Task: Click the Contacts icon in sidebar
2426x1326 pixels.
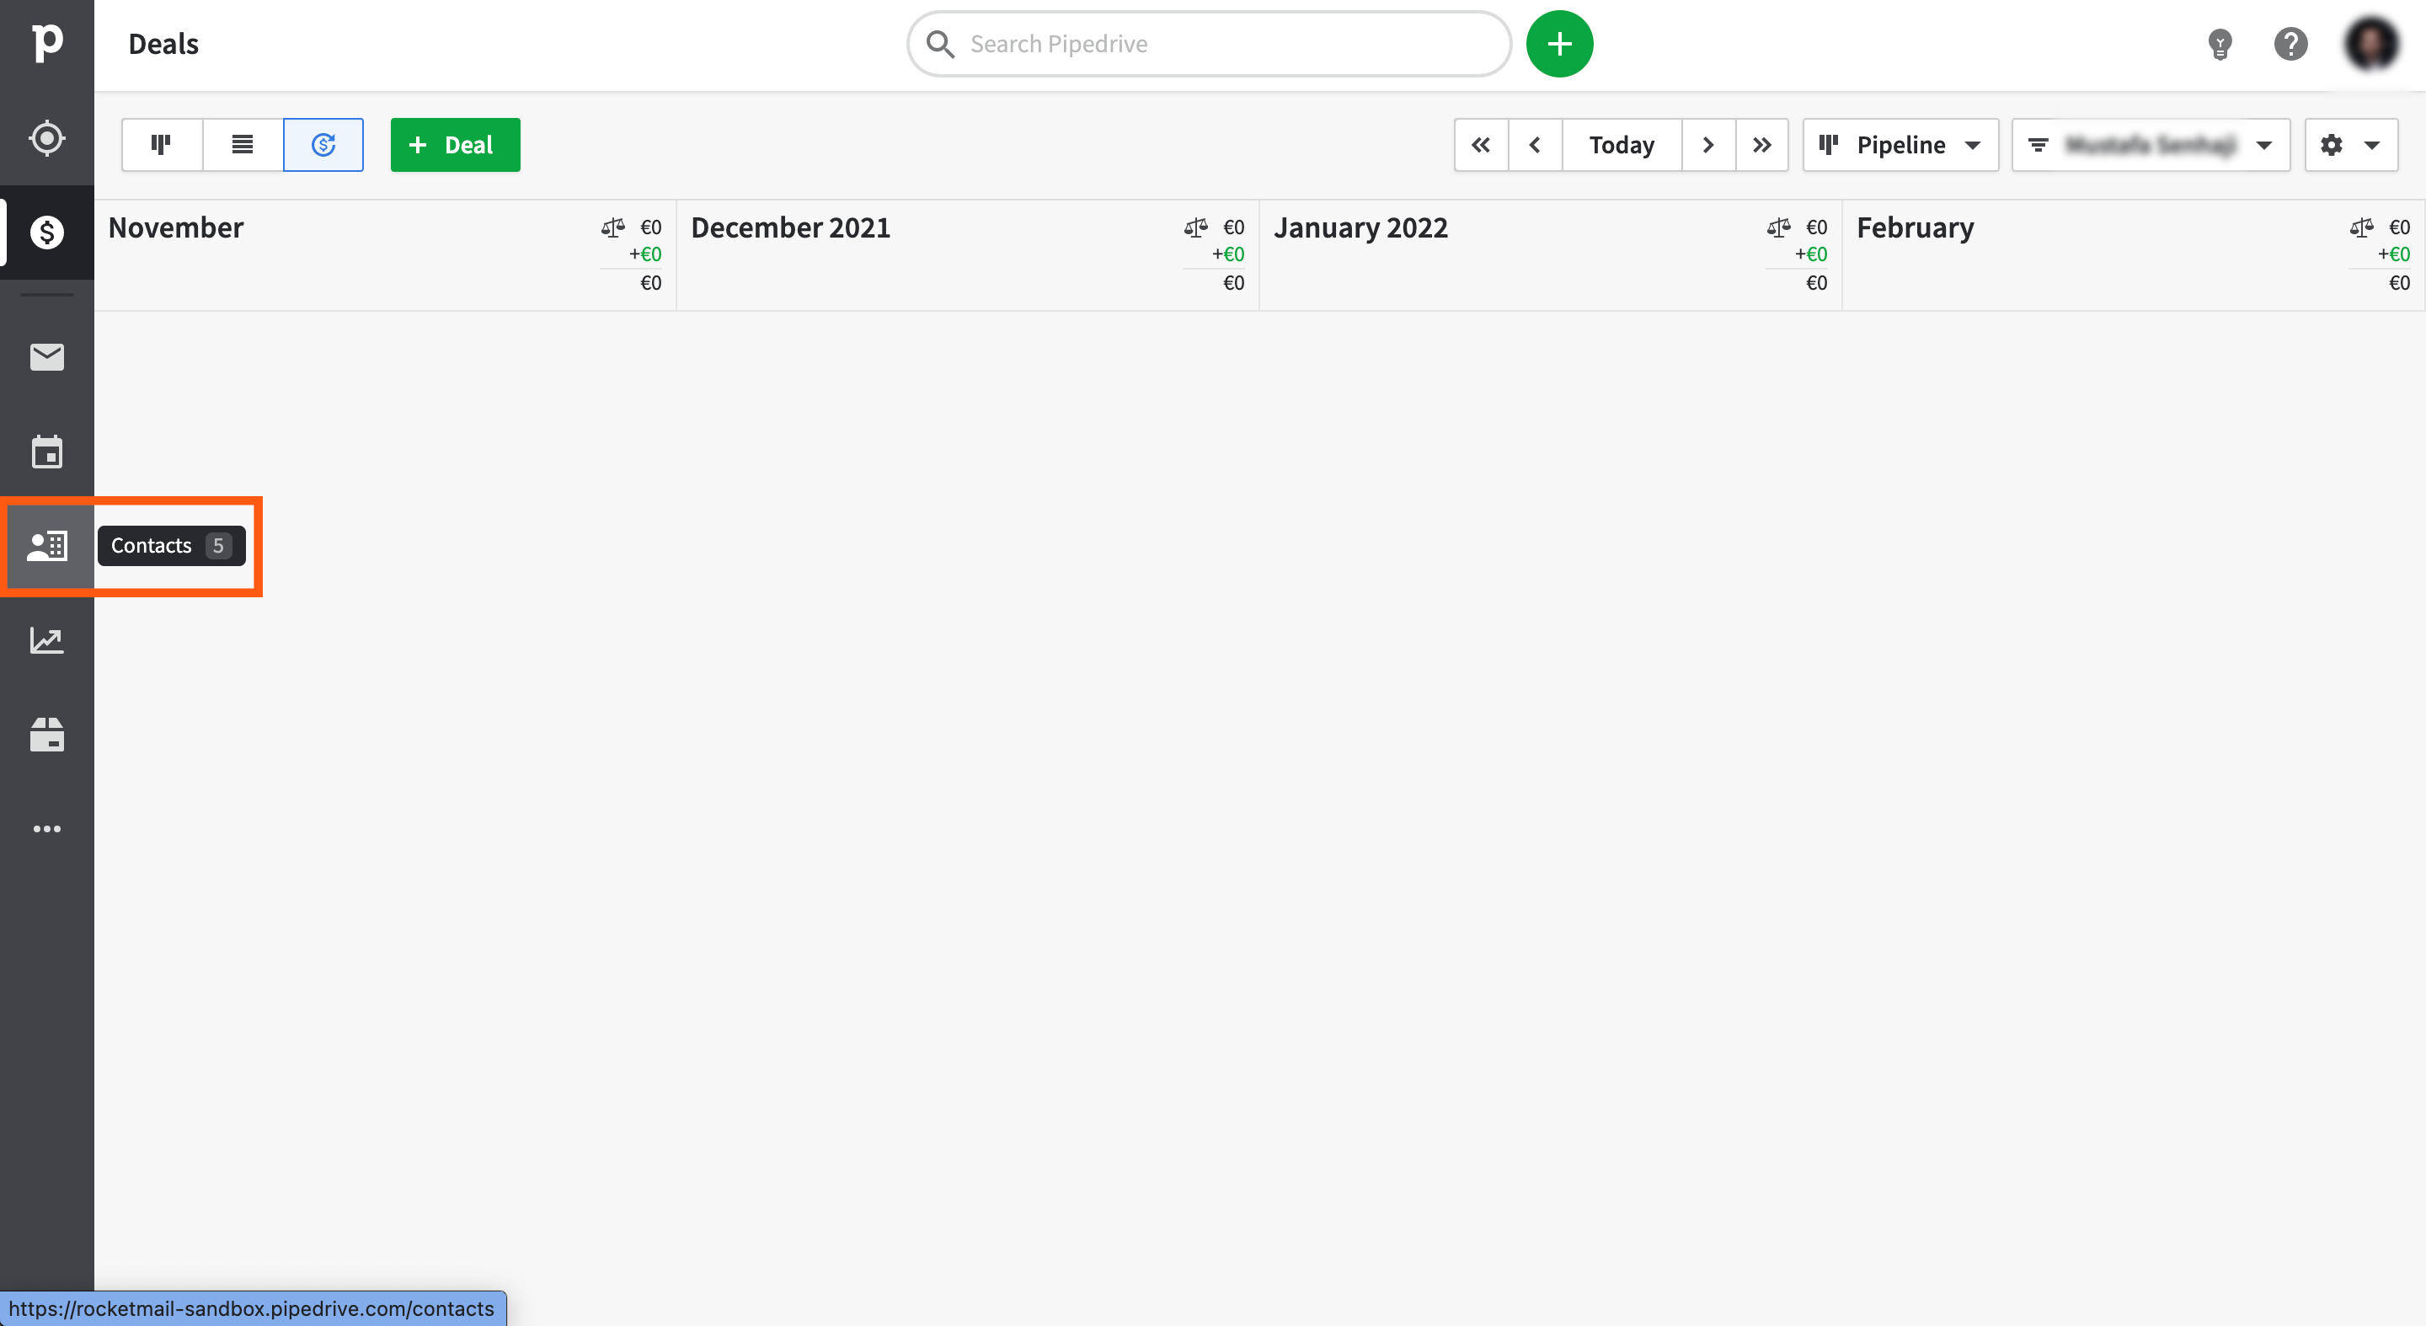Action: (45, 545)
